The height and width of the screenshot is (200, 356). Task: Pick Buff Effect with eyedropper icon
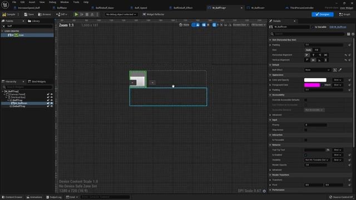(340, 70)
